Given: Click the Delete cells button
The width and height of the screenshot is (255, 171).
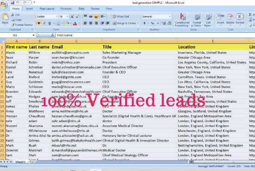Looking at the screenshot, I should point(230,19).
